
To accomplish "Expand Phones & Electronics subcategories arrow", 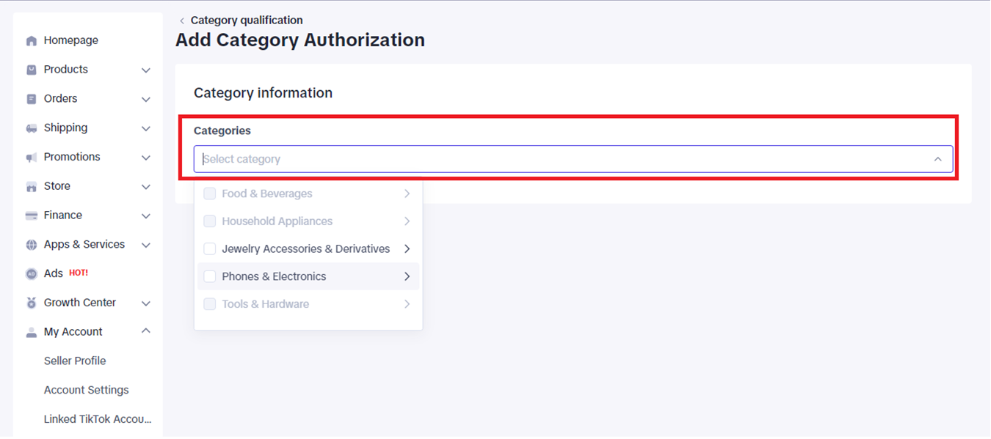I will (407, 276).
